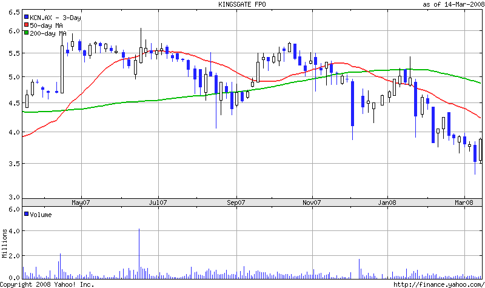The height and width of the screenshot is (288, 485).
Task: Click the 'as of 14-Mar-2008' date text
Action: pyautogui.click(x=453, y=4)
